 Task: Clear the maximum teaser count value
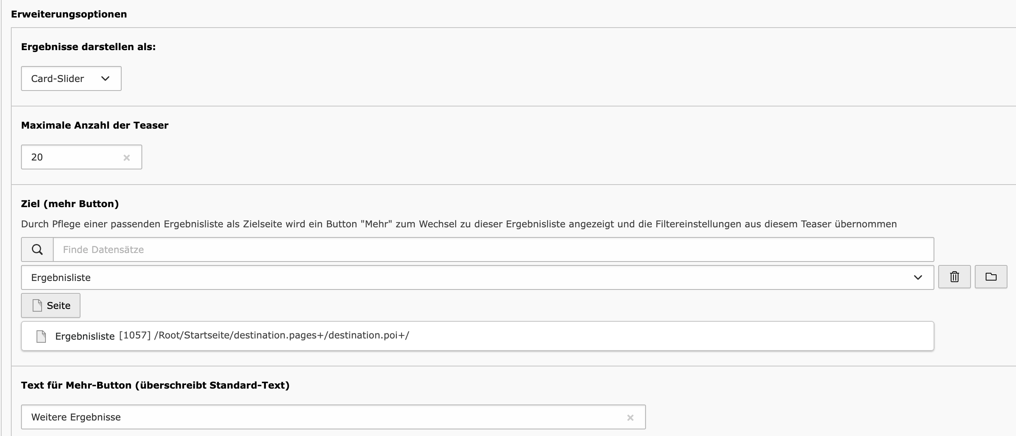point(127,158)
